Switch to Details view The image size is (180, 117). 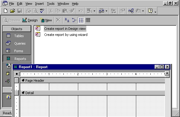tap(88, 20)
